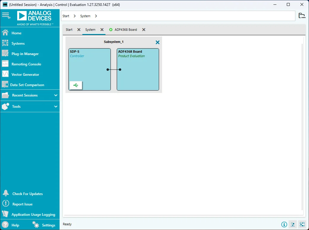Click the Check For Updates bell icon

coord(6,193)
